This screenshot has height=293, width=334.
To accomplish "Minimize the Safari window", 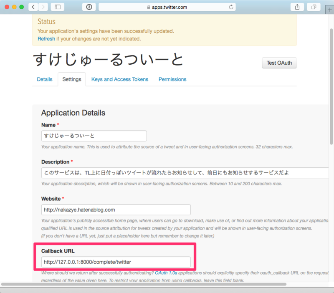I will (x=14, y=7).
